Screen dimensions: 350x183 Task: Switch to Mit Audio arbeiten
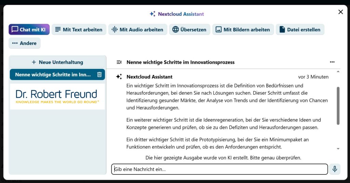point(138,29)
